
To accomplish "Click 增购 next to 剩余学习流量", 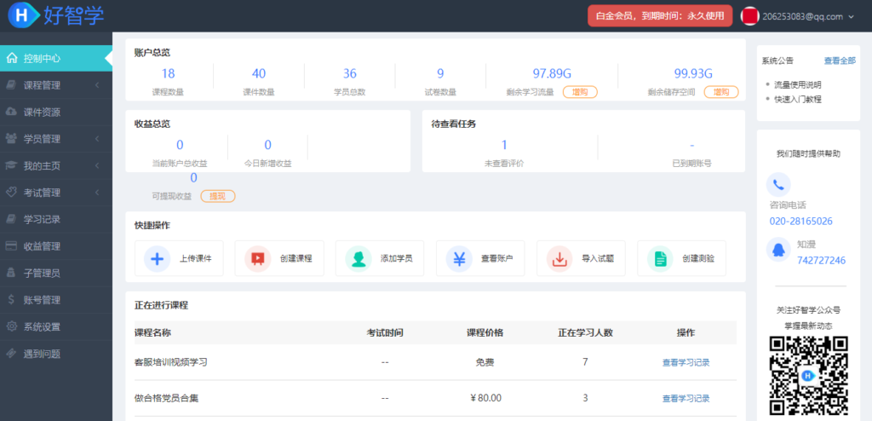I will [580, 92].
